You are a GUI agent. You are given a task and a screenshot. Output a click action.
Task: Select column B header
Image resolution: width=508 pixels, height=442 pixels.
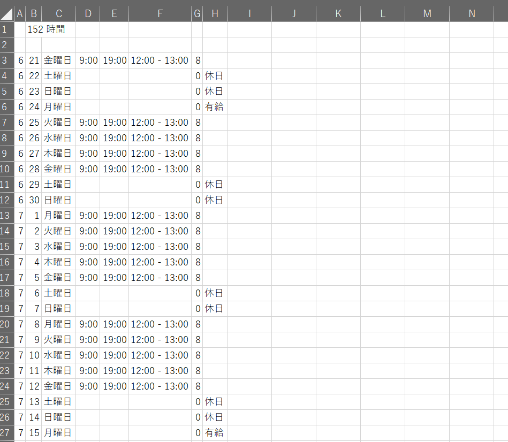point(34,13)
